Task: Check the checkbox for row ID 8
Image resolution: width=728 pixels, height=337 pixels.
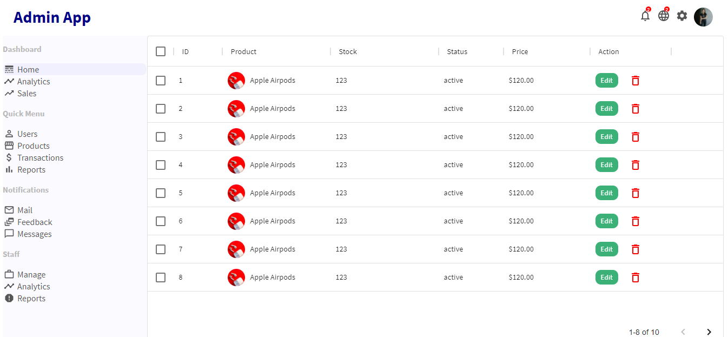Action: (x=161, y=277)
